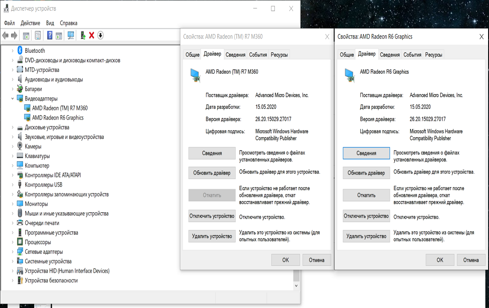This screenshot has height=308, width=489.
Task: Click the DVD drives category icon
Action: coord(20,60)
